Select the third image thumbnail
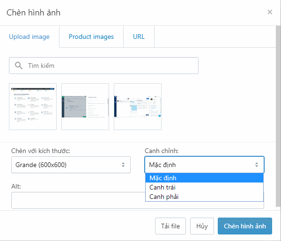This screenshot has height=241, width=281. (138, 107)
